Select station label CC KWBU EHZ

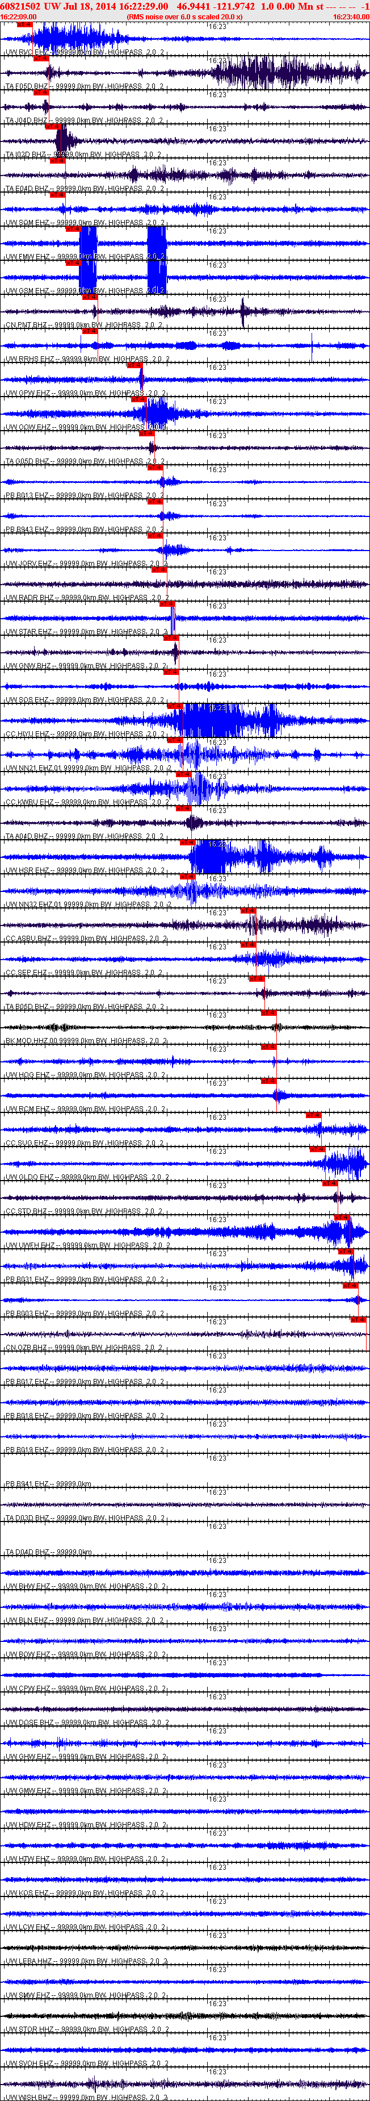click(30, 803)
